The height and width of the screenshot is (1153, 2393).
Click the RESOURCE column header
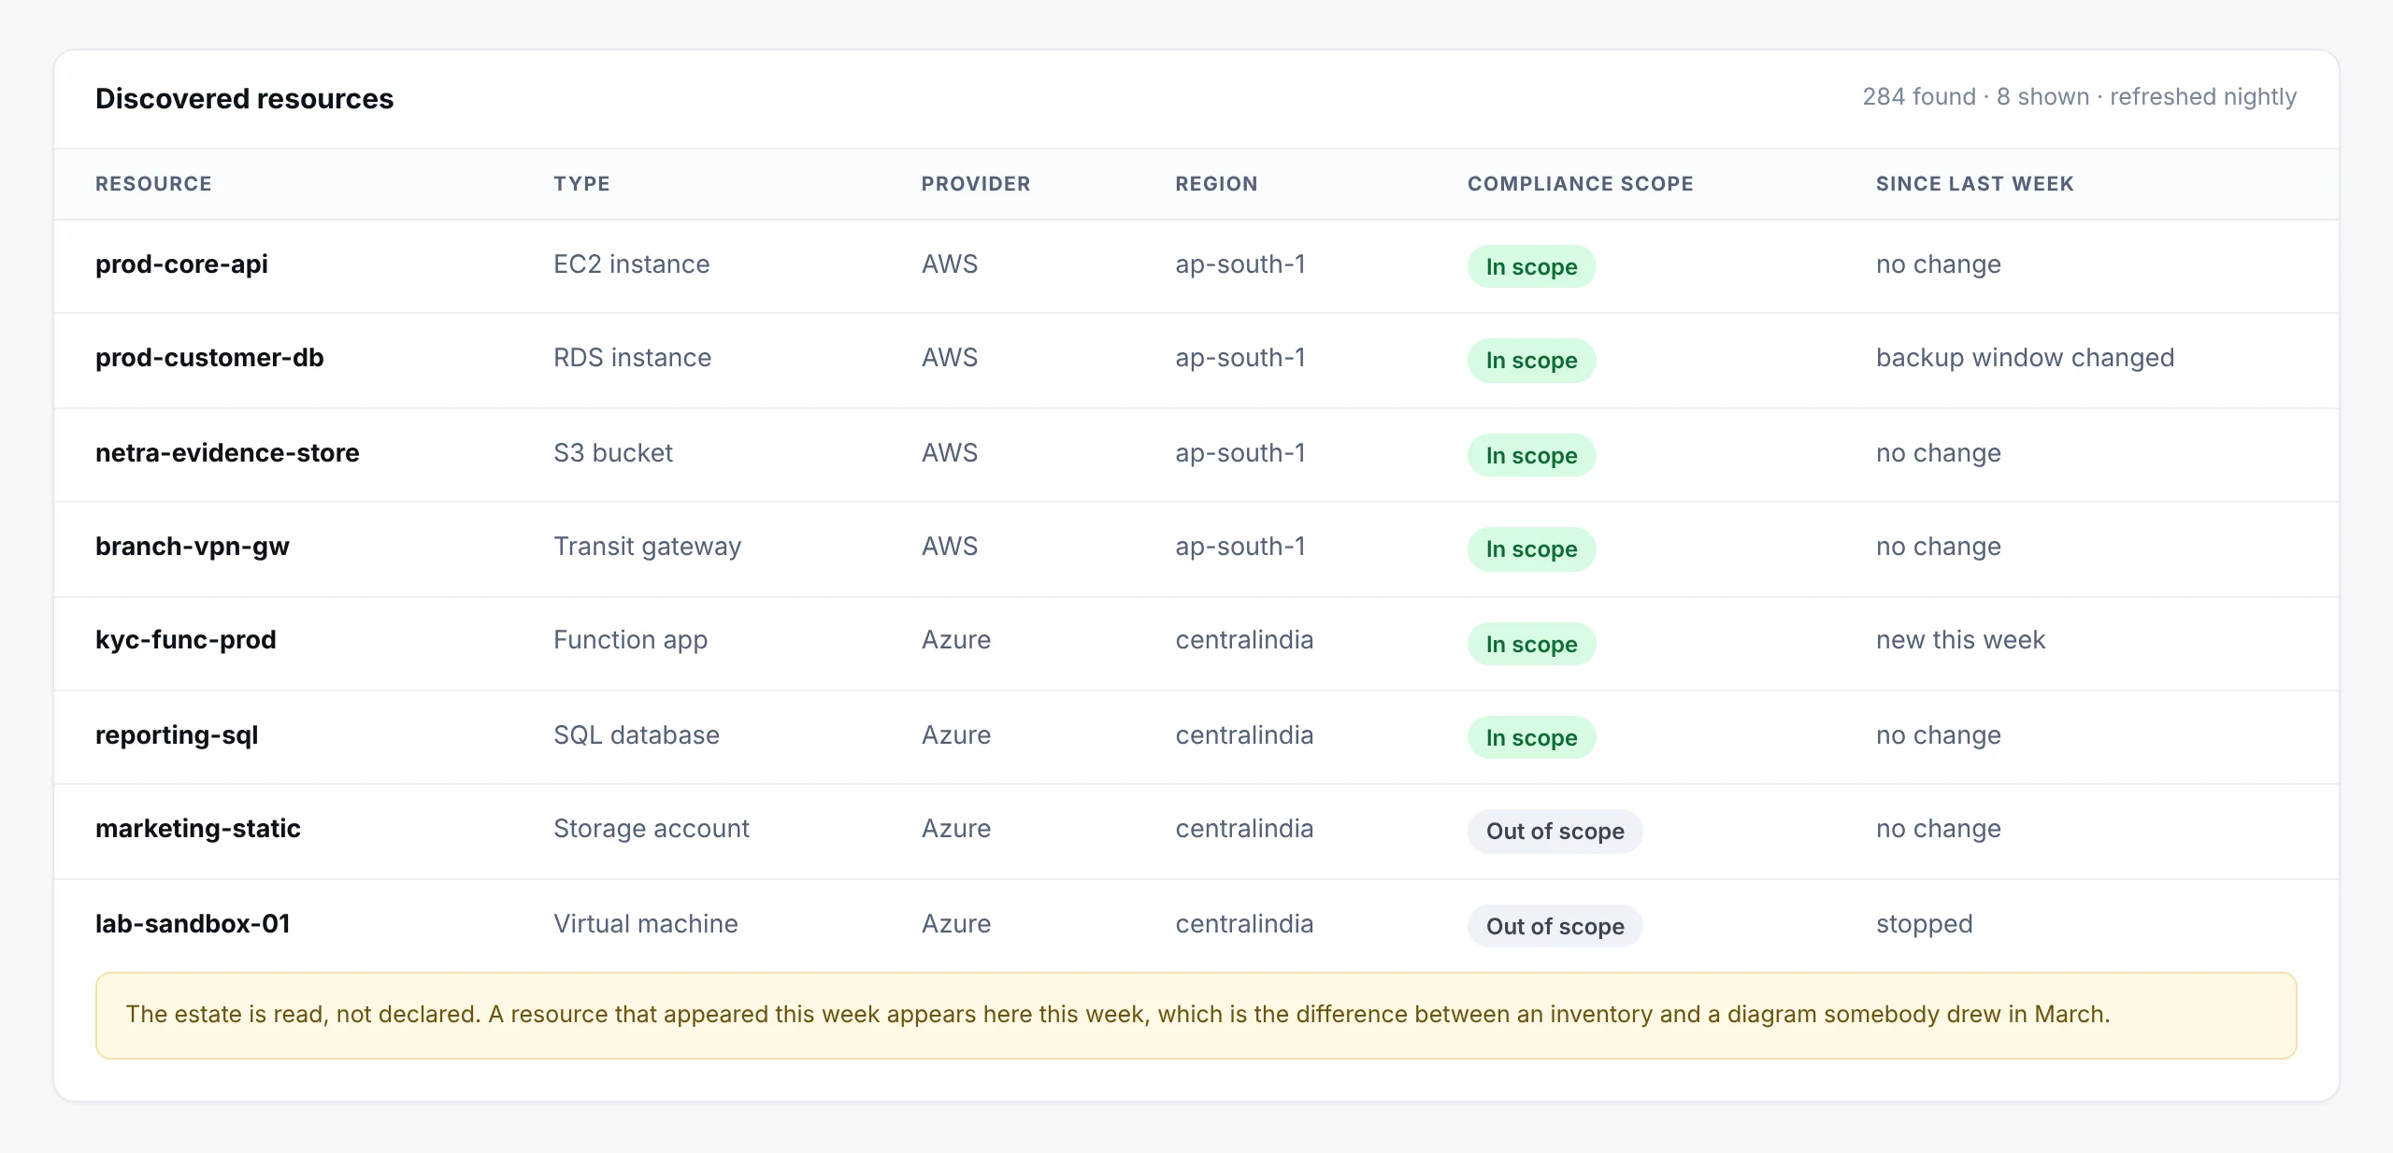(153, 184)
